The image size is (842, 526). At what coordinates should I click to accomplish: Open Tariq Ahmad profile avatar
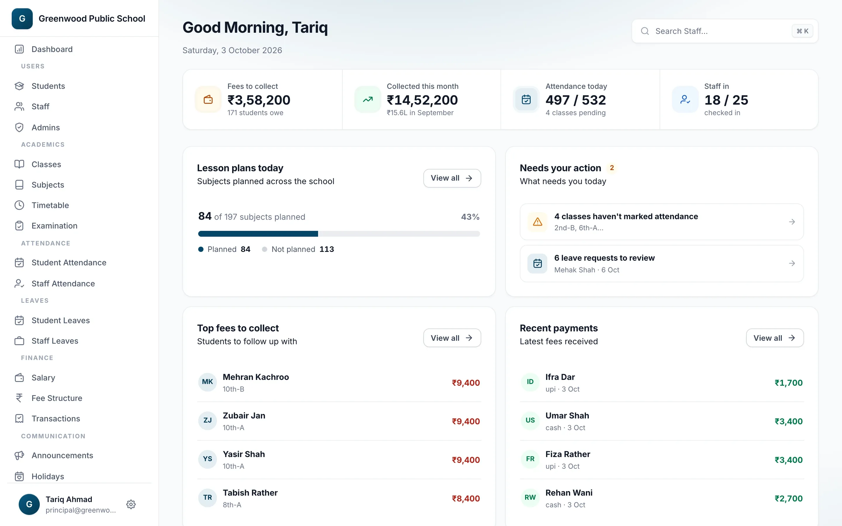pyautogui.click(x=29, y=504)
